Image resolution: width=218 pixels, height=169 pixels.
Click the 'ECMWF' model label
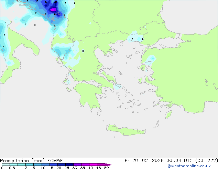tap(55, 161)
